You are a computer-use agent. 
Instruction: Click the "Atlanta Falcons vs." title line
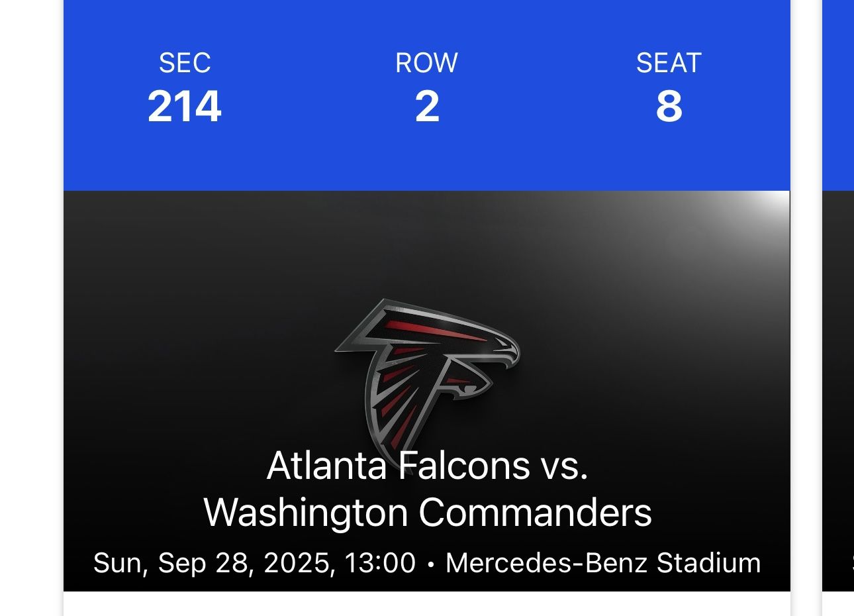[427, 465]
